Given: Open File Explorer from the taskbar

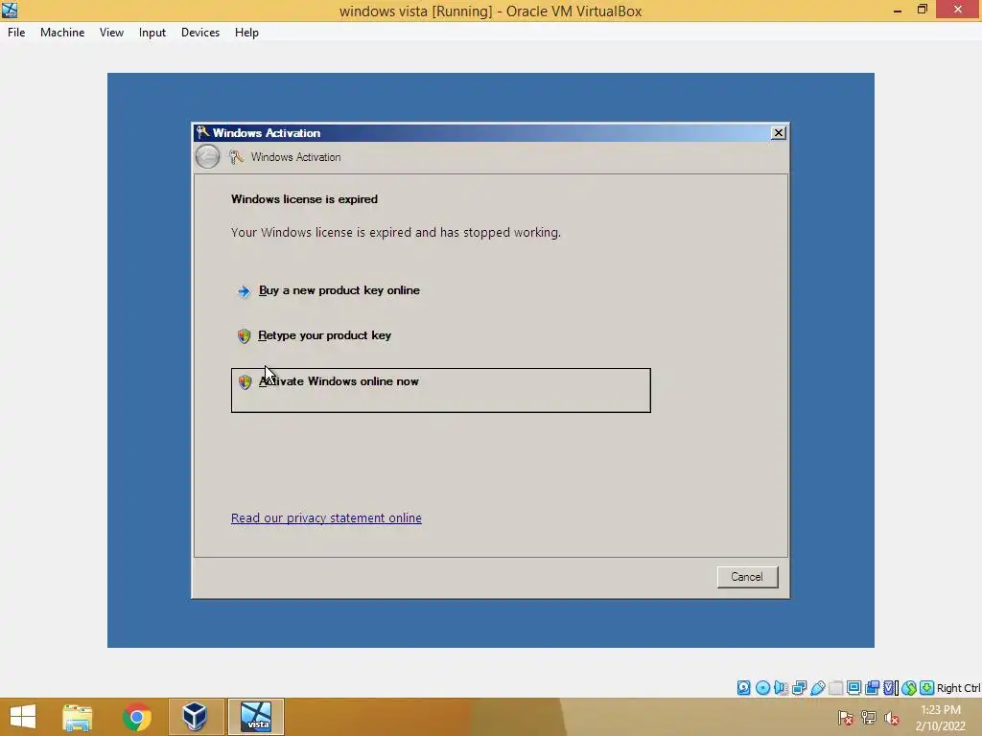Looking at the screenshot, I should pyautogui.click(x=78, y=717).
